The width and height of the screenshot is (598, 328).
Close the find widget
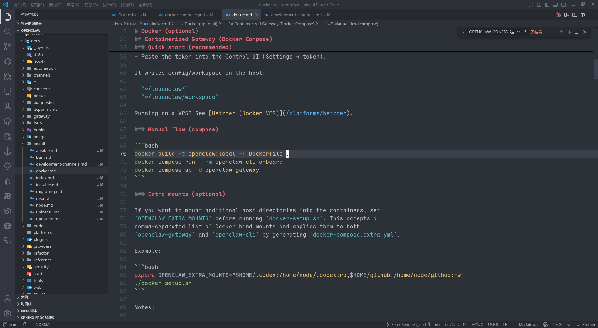coord(585,32)
